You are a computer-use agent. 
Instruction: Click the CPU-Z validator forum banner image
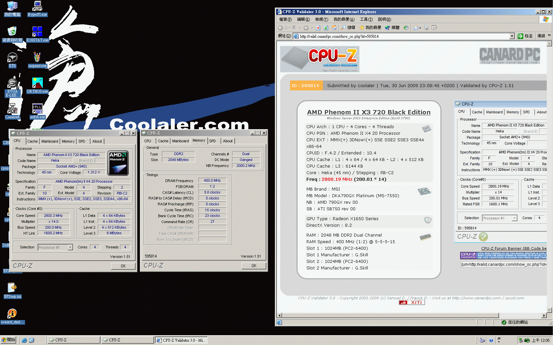click(503, 256)
